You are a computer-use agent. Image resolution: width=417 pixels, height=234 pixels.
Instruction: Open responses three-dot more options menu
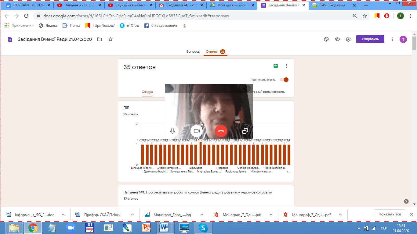[x=286, y=66]
